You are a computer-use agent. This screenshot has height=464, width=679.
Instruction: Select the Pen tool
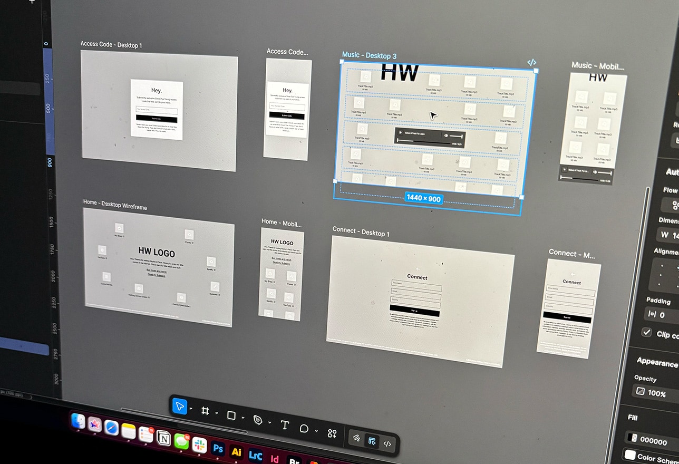tap(258, 419)
